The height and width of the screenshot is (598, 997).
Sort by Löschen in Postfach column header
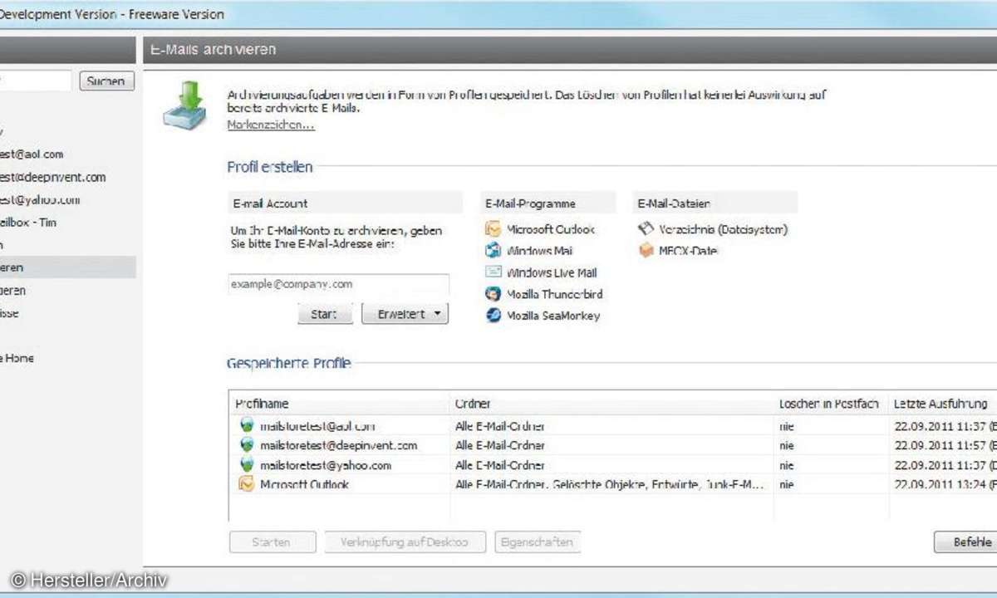(831, 404)
